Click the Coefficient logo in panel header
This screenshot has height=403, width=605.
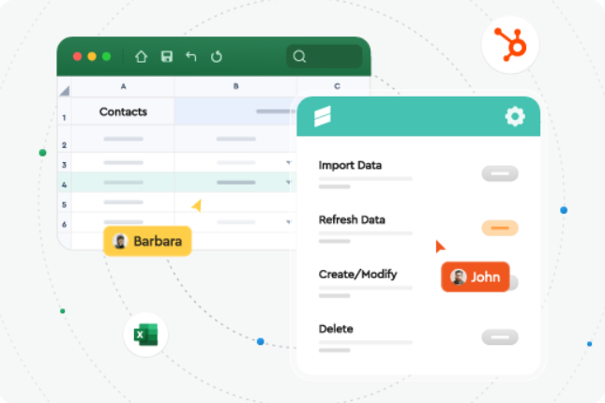coord(323,117)
